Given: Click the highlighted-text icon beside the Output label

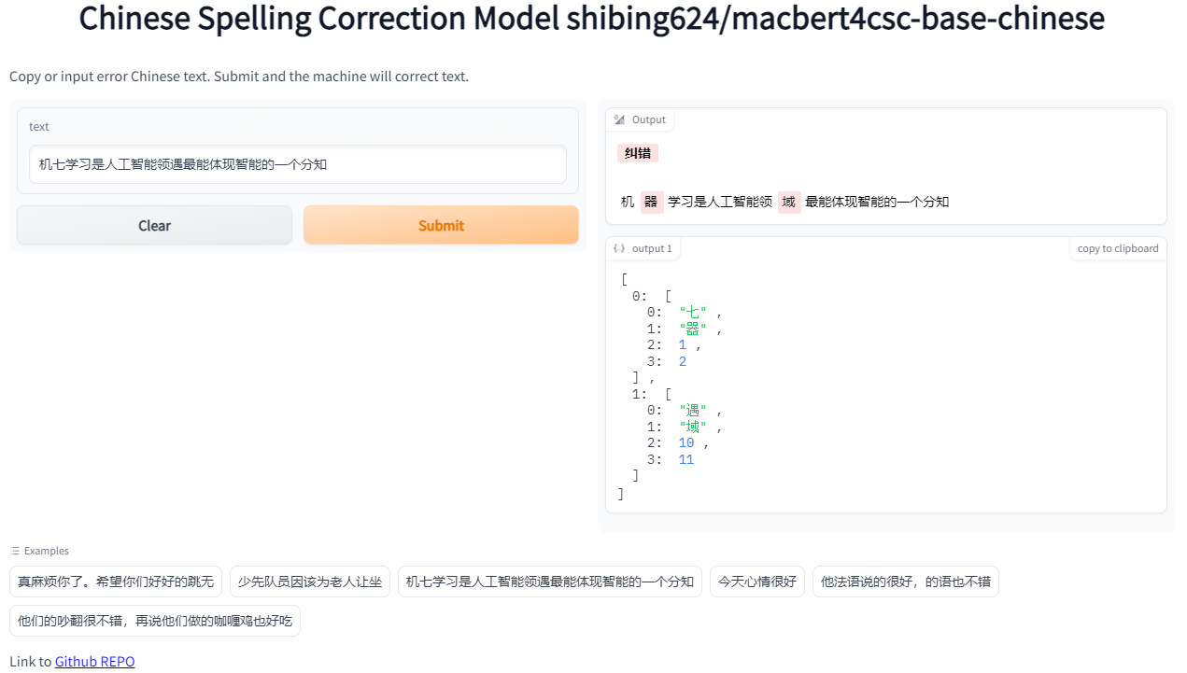Looking at the screenshot, I should pos(619,119).
